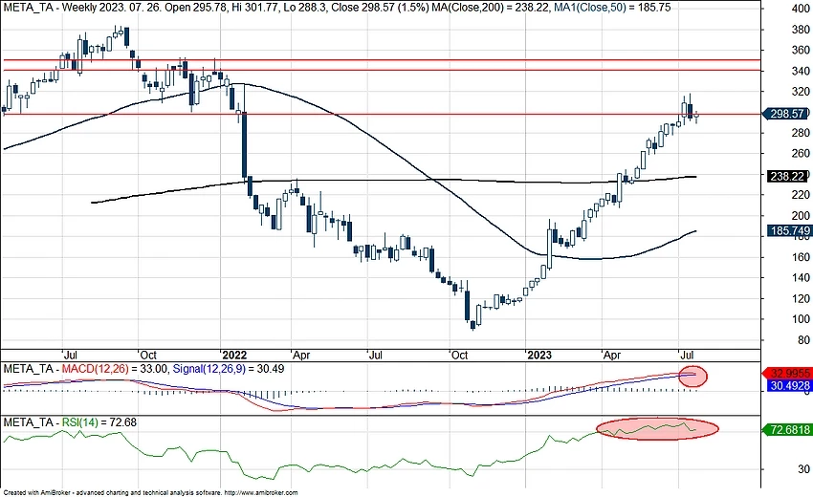Click the 30 level on RSI axis

(x=803, y=469)
